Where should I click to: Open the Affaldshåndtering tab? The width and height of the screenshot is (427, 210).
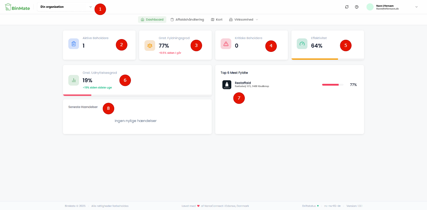coord(187,20)
